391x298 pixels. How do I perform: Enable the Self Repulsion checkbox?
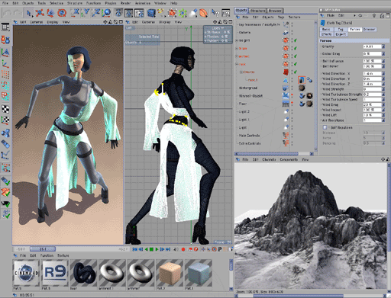pyautogui.click(x=325, y=127)
